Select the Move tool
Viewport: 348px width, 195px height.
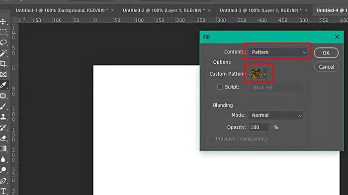[3, 21]
